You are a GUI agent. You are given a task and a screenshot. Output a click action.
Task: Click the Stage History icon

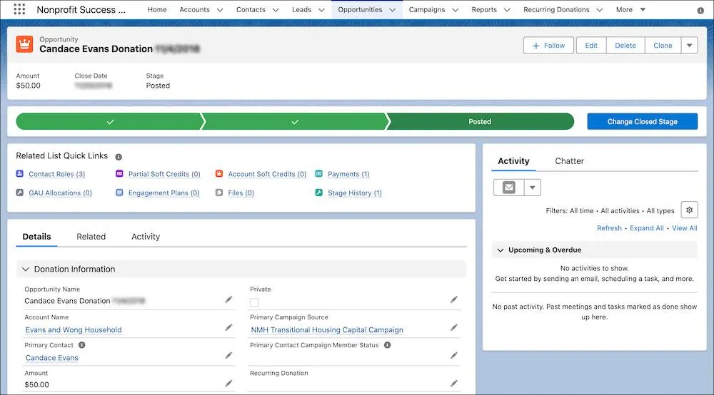click(x=318, y=193)
